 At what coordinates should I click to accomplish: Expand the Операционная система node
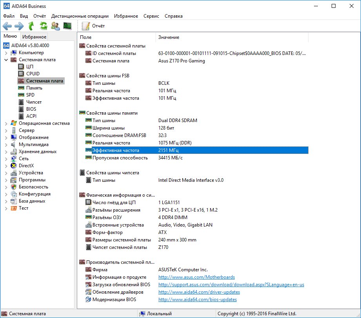point(6,124)
